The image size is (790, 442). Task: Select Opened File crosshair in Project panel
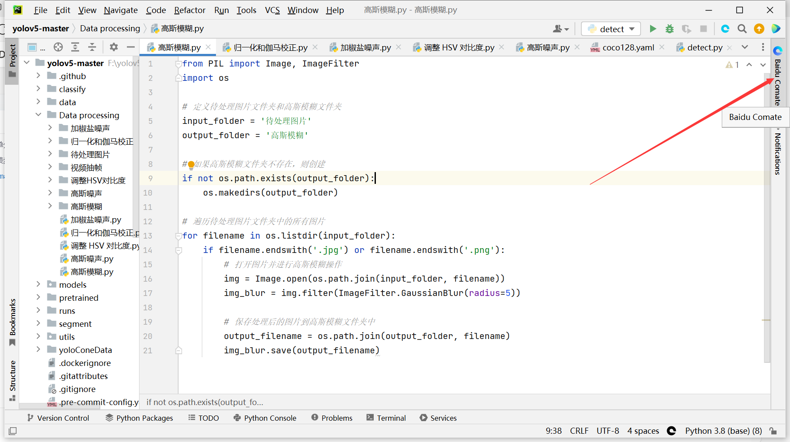pos(58,47)
